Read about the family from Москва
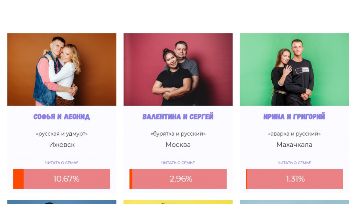The width and height of the screenshot is (353, 204). 178,163
